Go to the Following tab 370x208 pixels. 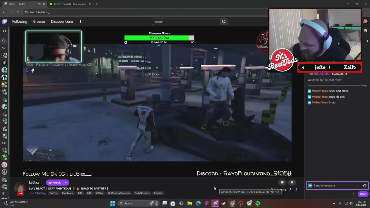20,22
